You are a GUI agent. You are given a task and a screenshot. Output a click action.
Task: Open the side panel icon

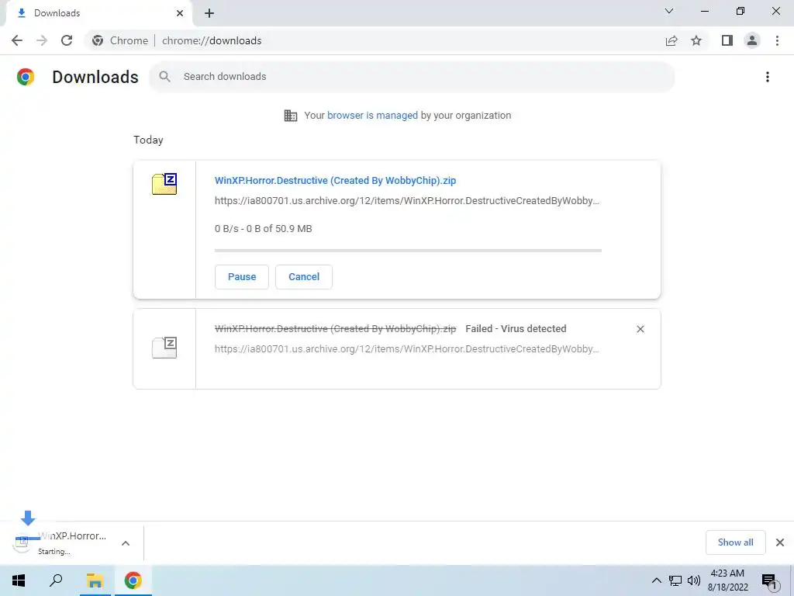tap(727, 40)
